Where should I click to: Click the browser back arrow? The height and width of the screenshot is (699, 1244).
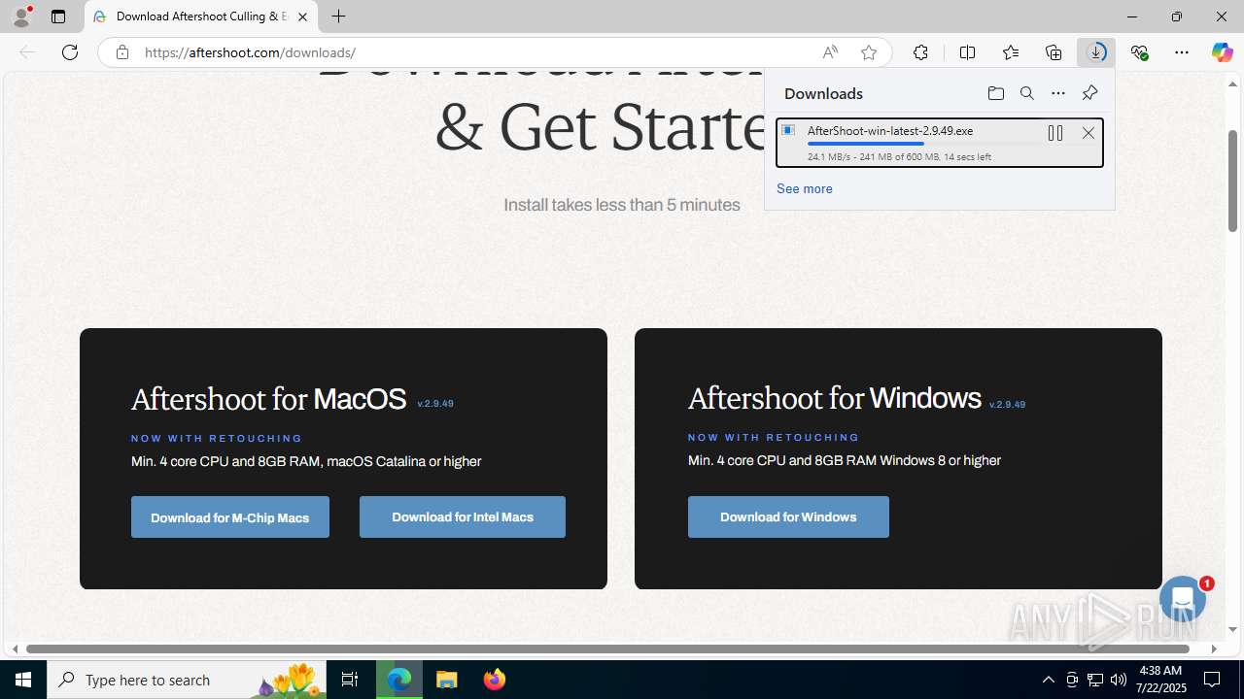pyautogui.click(x=27, y=52)
